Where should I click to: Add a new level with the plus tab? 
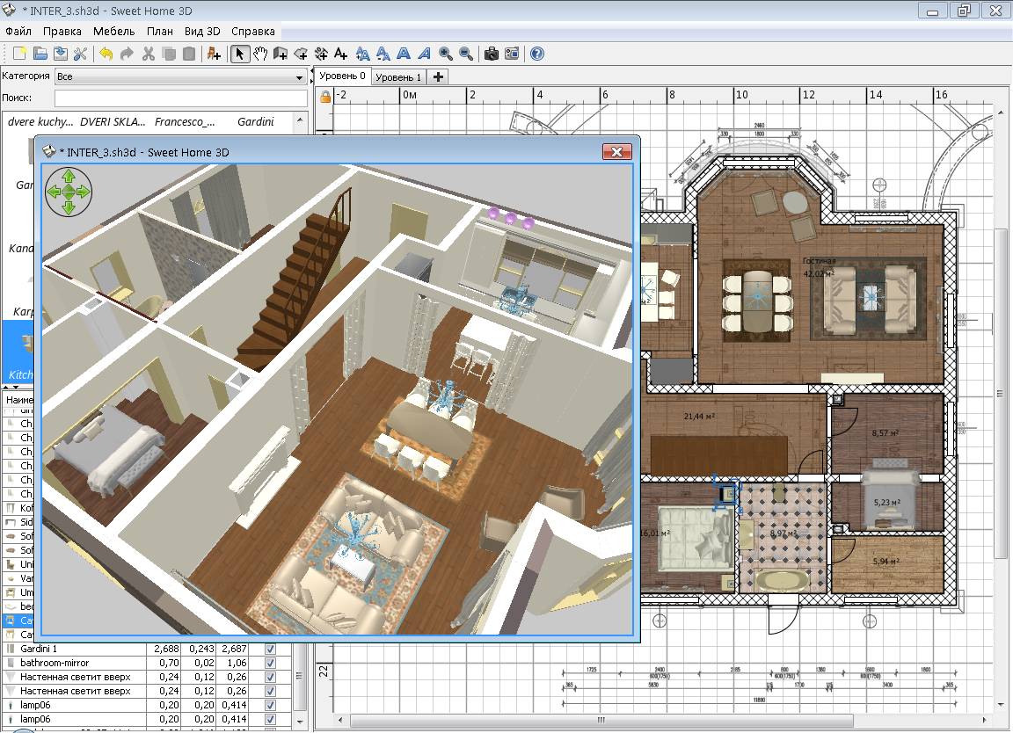(x=436, y=76)
